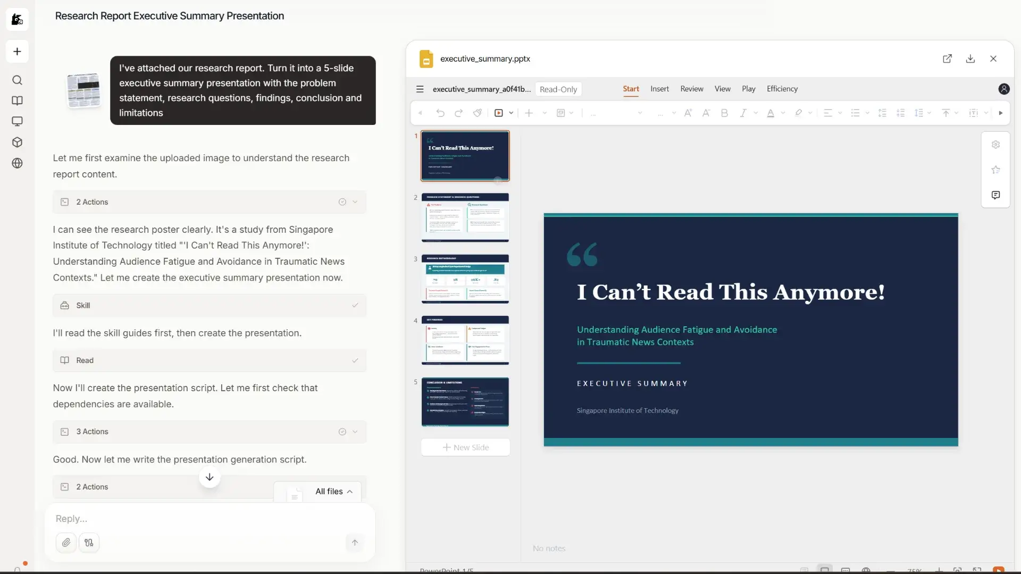The image size is (1021, 574).
Task: Switch to the View tab
Action: [x=722, y=89]
